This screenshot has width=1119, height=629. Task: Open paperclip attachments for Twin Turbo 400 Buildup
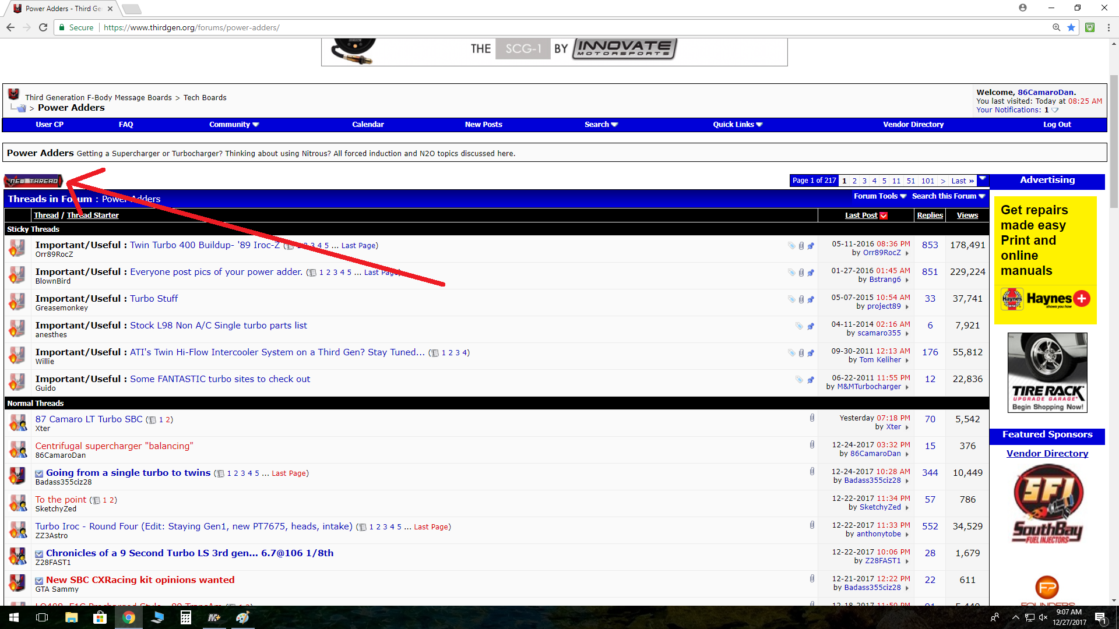click(x=801, y=246)
